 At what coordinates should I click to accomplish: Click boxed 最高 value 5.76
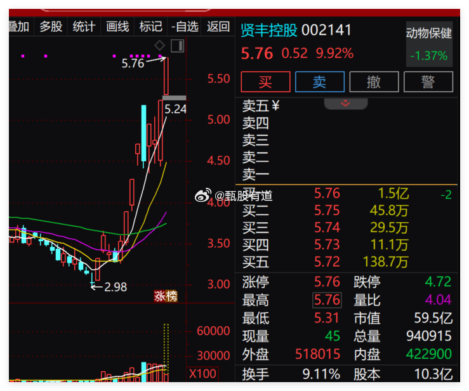pos(327,300)
